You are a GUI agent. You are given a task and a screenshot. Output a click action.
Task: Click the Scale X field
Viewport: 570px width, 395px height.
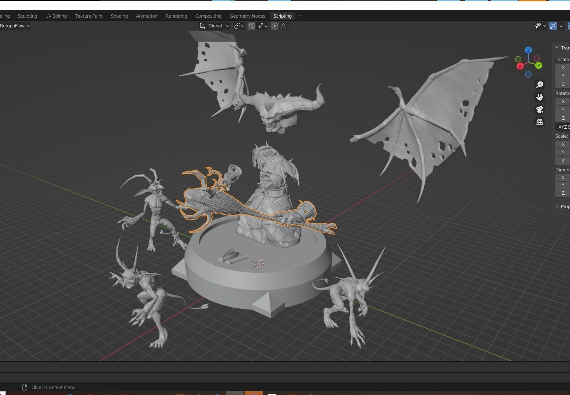pos(563,144)
